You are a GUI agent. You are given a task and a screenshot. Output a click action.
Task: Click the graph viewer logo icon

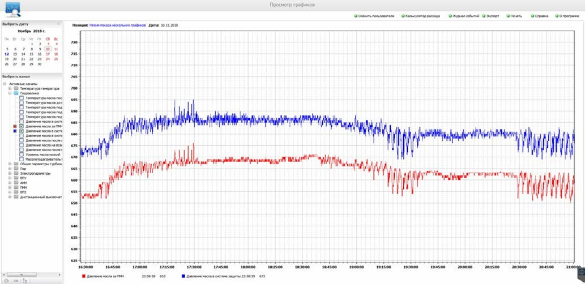13,10
